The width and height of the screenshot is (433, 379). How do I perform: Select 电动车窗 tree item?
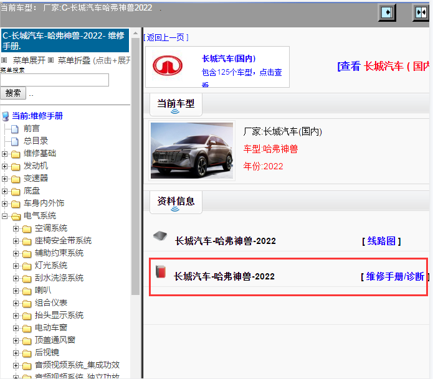51,328
